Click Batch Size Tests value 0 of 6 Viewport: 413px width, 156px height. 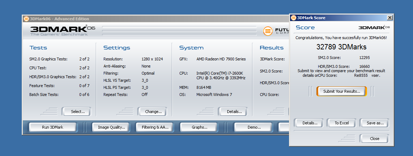click(x=84, y=95)
